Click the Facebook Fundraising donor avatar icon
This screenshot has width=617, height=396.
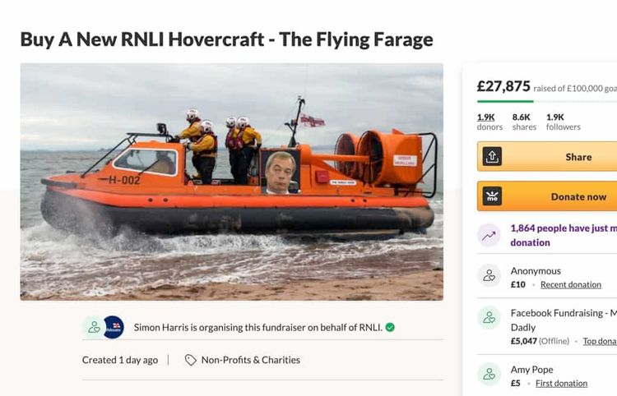point(489,317)
